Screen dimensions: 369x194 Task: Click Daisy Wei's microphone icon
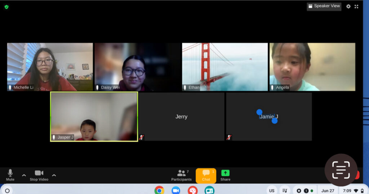(x=97, y=88)
